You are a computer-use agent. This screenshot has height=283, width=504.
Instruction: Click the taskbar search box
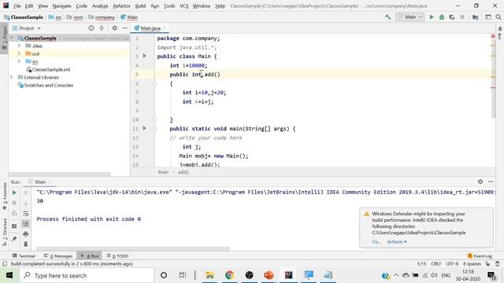click(87, 275)
